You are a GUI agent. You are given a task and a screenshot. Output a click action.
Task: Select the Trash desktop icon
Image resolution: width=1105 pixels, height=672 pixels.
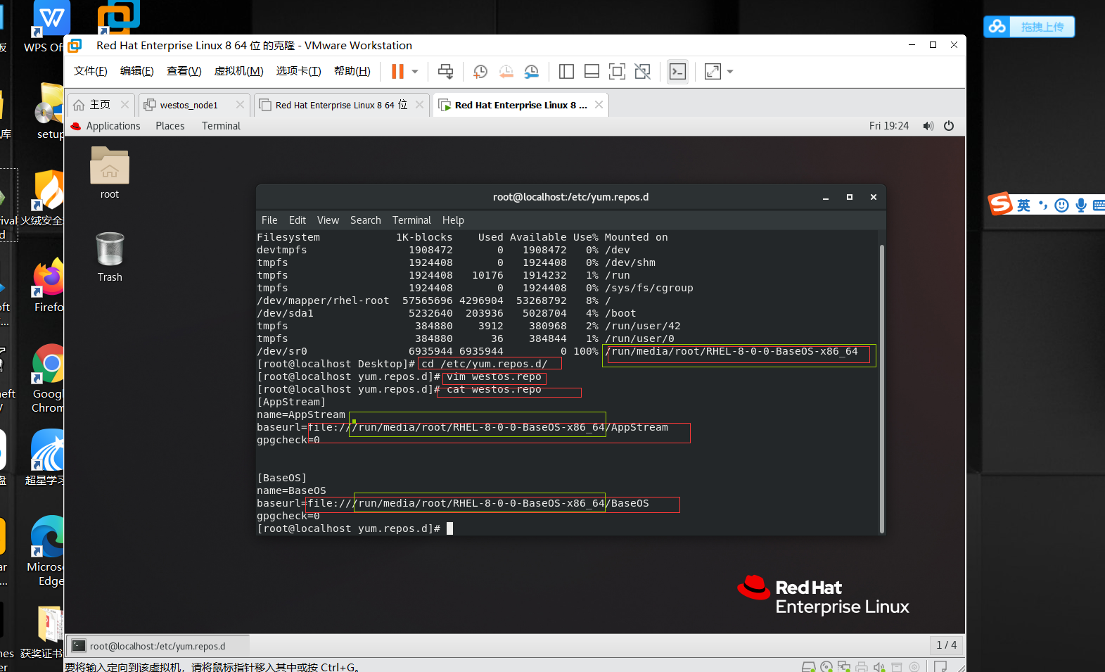click(110, 257)
